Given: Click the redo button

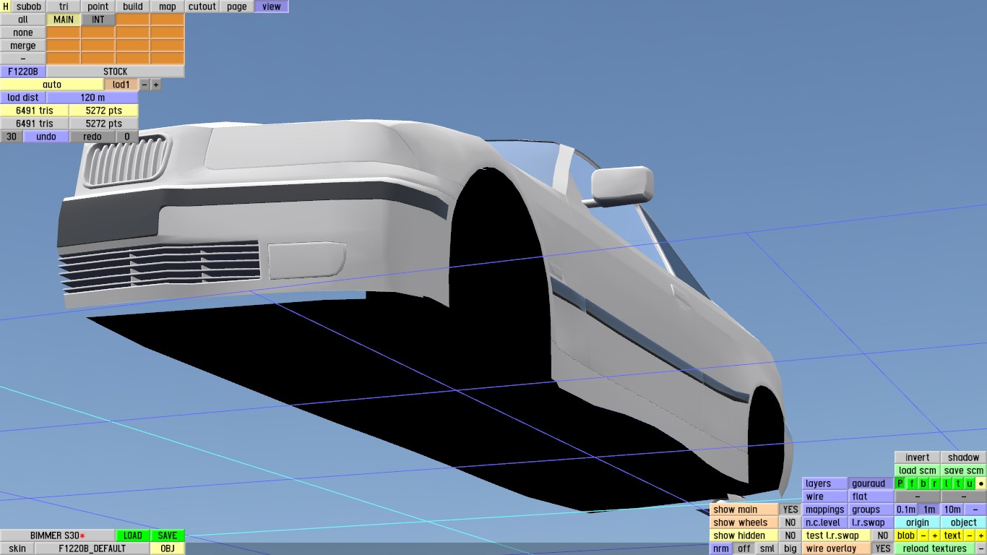Looking at the screenshot, I should [92, 137].
